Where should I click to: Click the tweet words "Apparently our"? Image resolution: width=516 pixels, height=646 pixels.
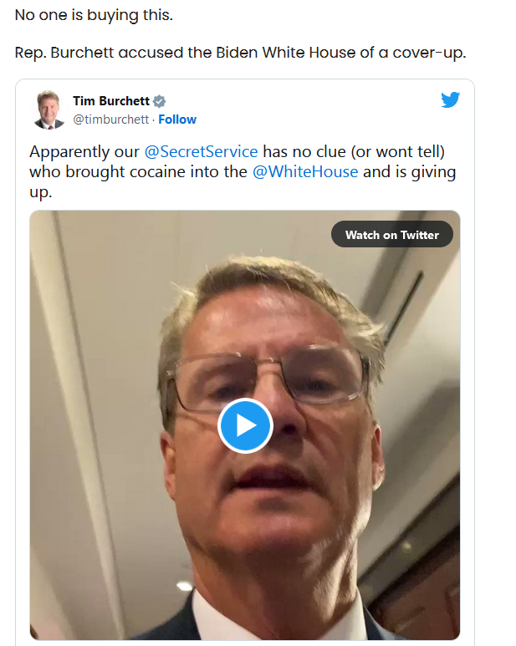pyautogui.click(x=84, y=152)
